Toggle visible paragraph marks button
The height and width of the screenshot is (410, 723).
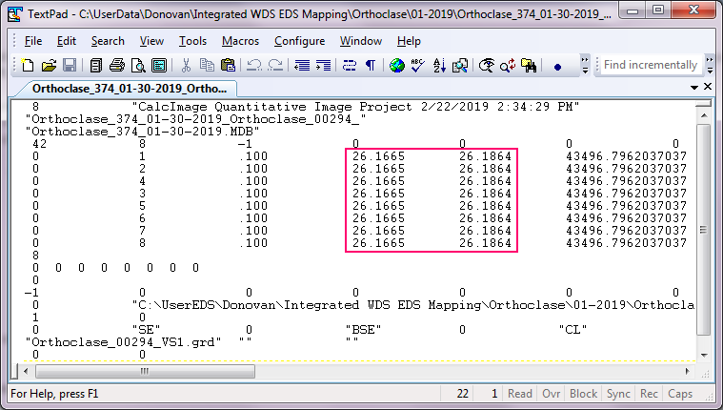tap(370, 66)
